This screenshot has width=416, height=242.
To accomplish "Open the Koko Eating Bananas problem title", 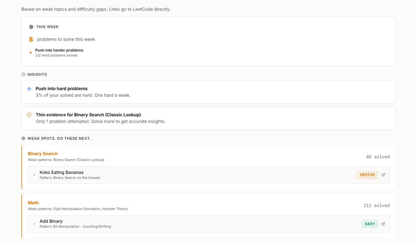I will click(61, 172).
